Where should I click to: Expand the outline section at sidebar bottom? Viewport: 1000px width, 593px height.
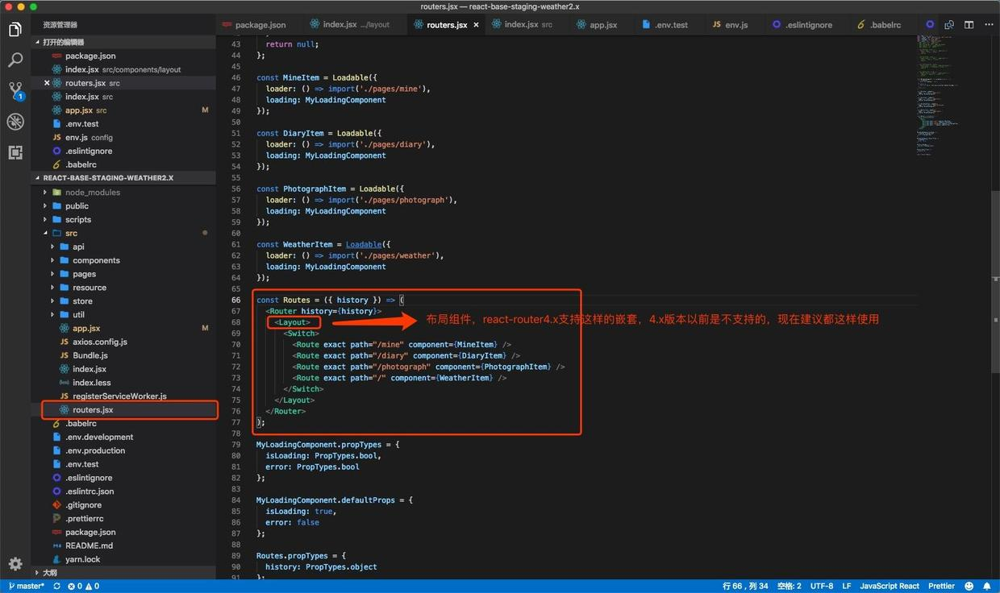pos(123,573)
